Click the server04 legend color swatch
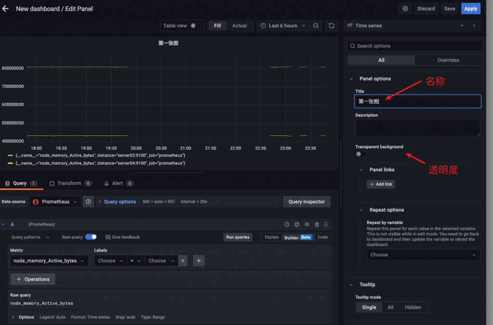This screenshot has width=493, height=325. point(11,163)
